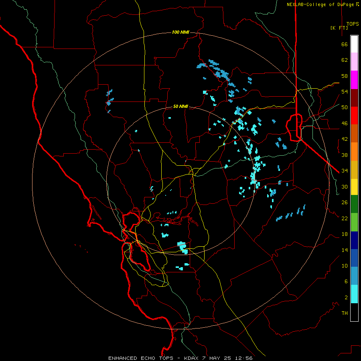Click the legend value 54
The height and width of the screenshot is (361, 361).
tap(345, 91)
